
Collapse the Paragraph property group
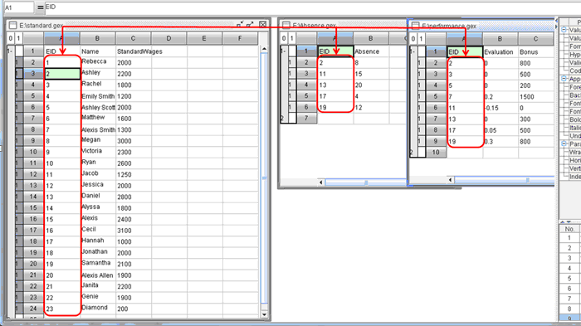tap(564, 144)
